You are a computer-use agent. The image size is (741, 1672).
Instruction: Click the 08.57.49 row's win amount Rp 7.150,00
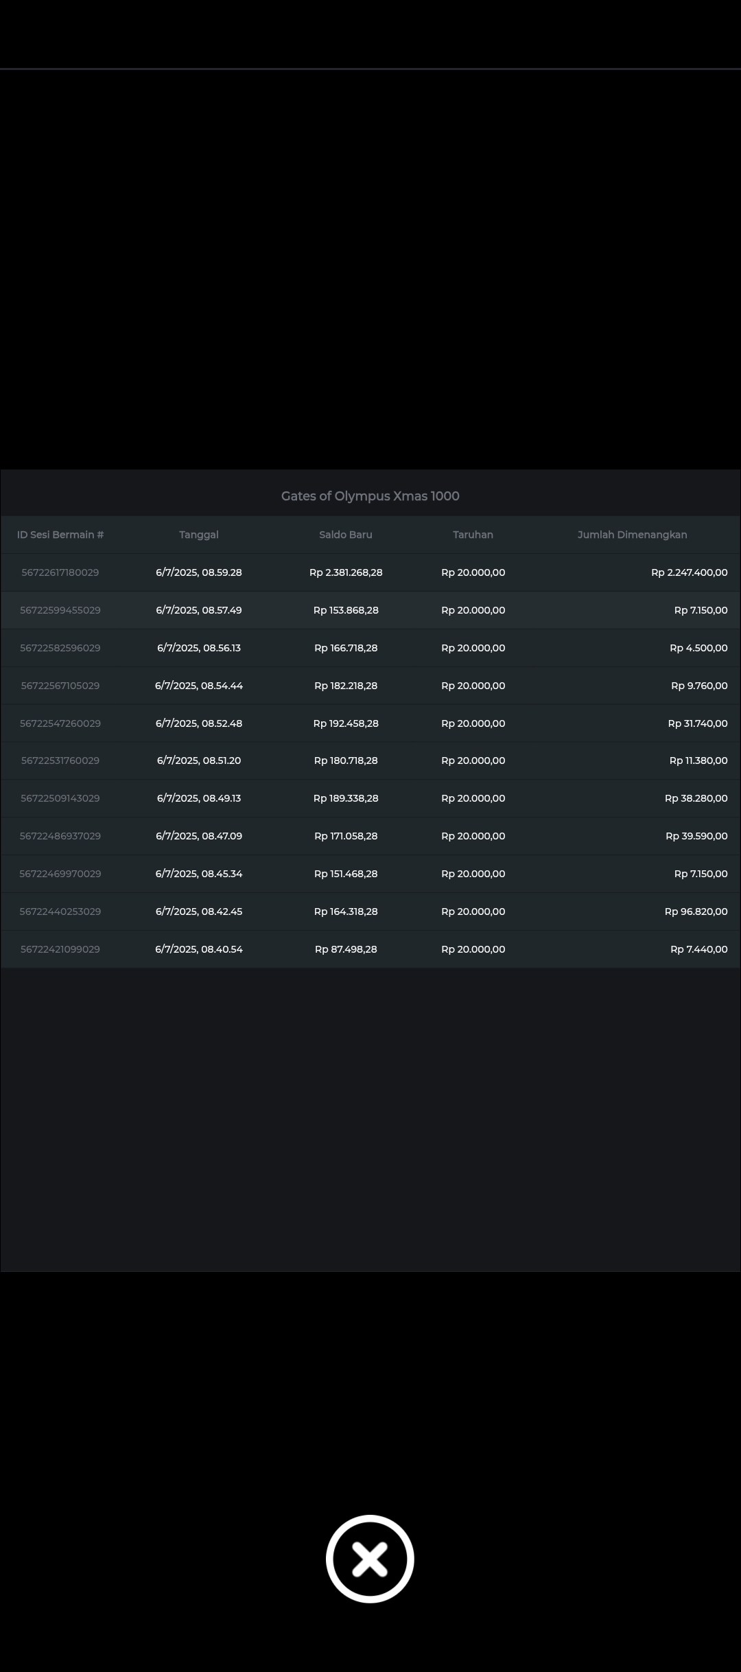(701, 610)
